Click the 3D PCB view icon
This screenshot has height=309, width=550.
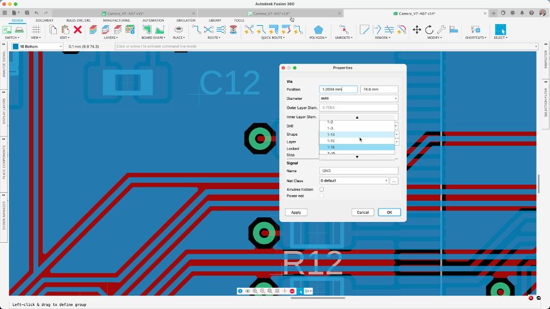pyautogui.click(x=19, y=30)
